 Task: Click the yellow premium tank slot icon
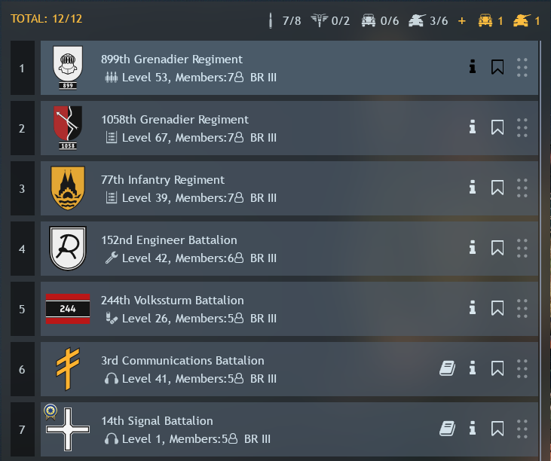pyautogui.click(x=522, y=20)
